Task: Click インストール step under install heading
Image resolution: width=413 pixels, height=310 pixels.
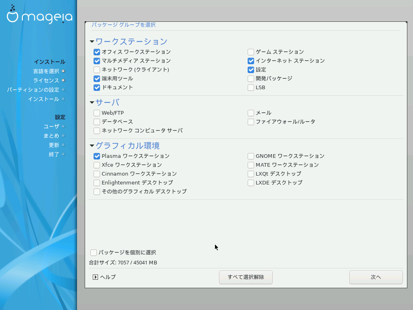Action: 44,99
